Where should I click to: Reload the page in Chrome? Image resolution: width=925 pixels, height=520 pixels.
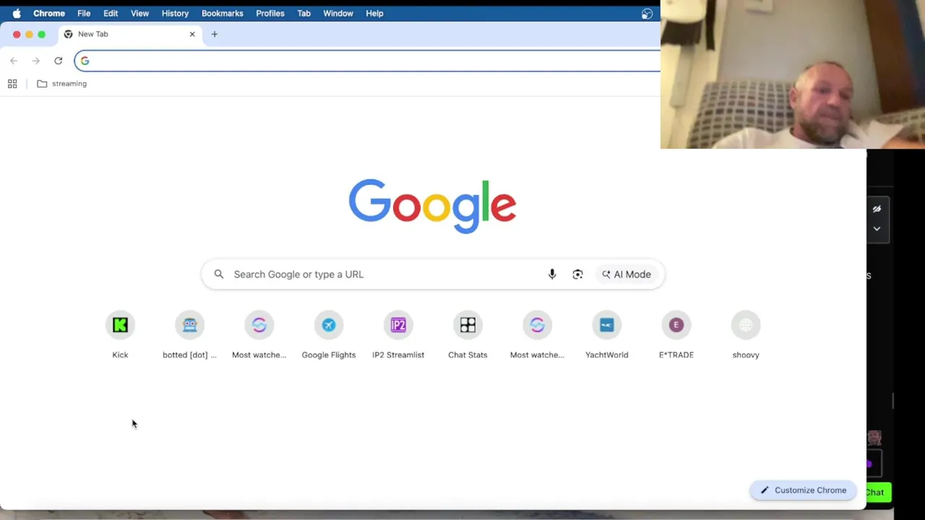click(59, 61)
